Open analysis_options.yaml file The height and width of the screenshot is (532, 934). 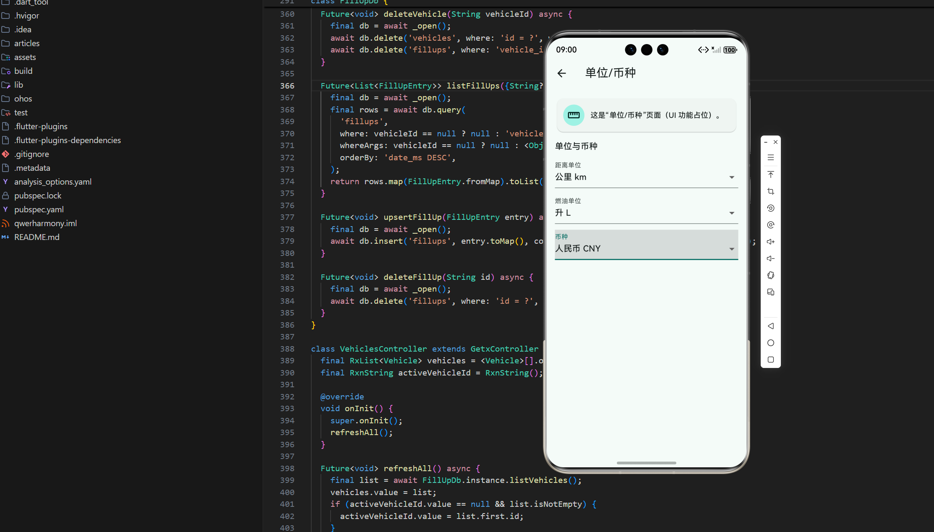pos(52,182)
